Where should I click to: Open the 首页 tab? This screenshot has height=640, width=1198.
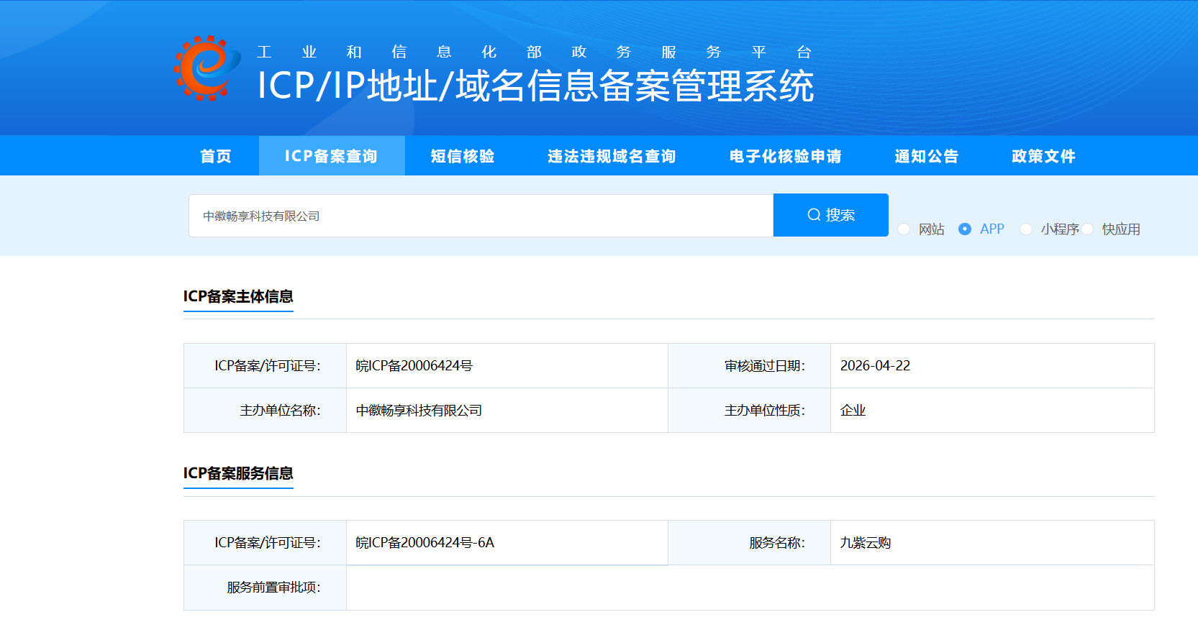tap(216, 156)
